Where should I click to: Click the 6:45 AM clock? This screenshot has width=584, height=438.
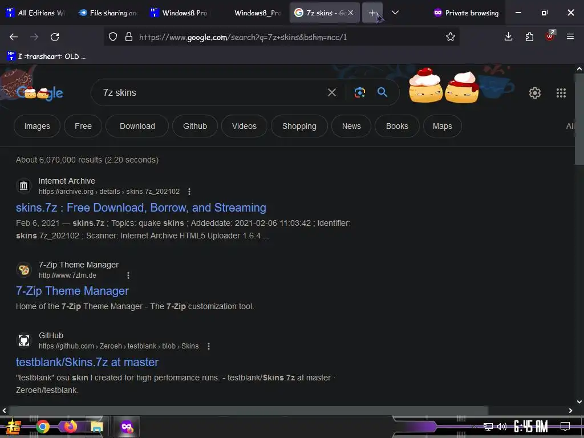(531, 427)
